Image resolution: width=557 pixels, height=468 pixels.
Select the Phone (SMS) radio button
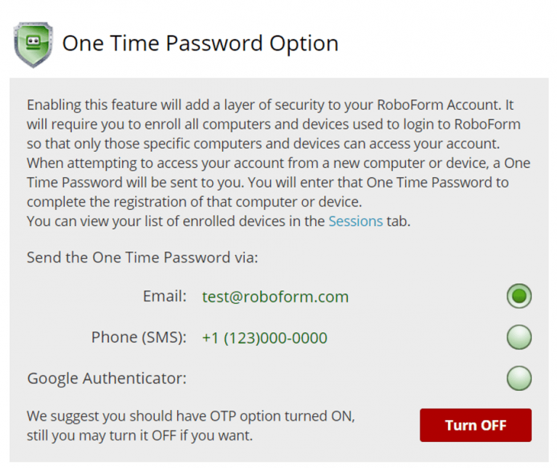pos(519,337)
